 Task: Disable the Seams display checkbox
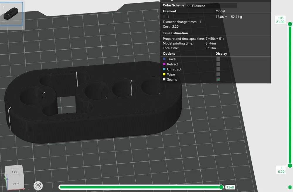coord(218,79)
